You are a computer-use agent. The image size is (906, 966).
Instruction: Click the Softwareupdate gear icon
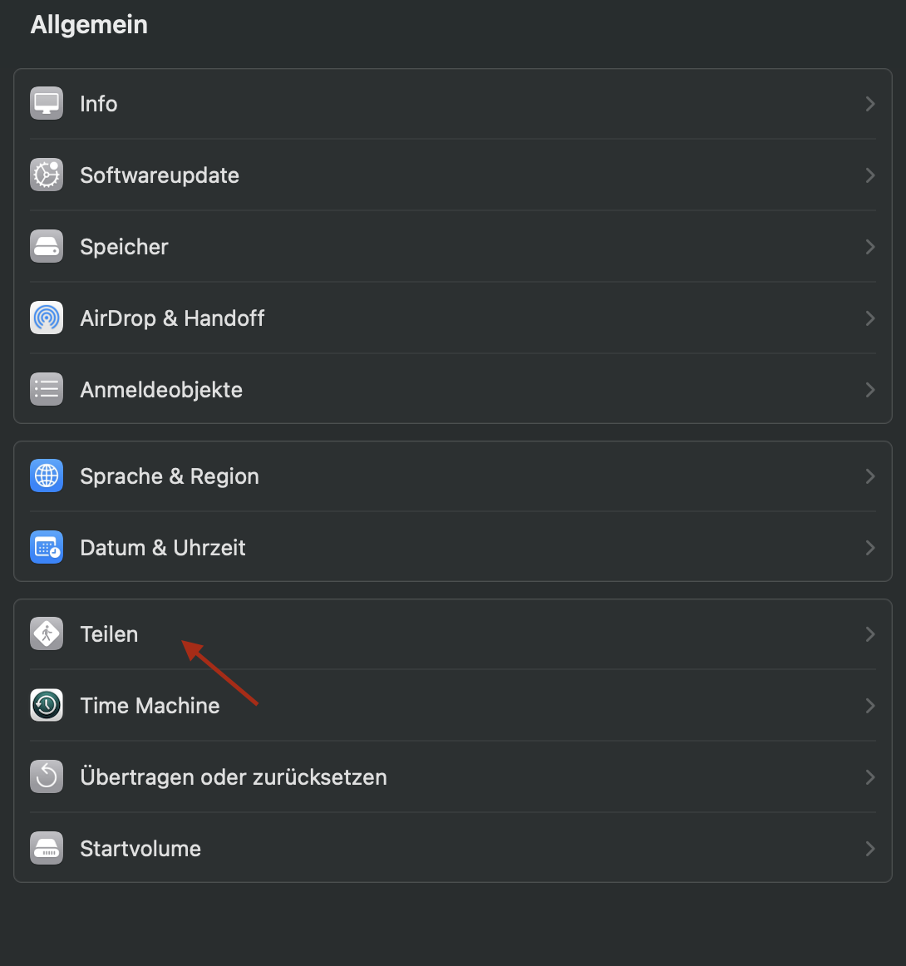(47, 175)
